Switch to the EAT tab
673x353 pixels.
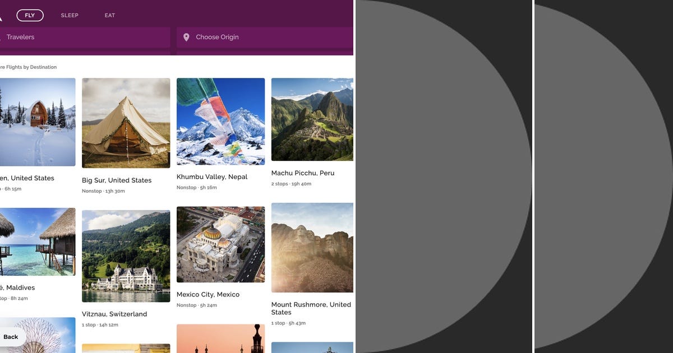click(109, 15)
